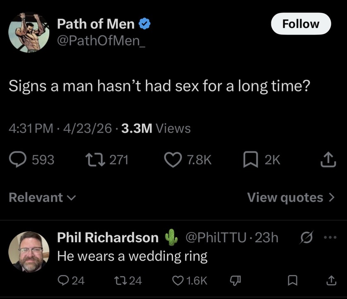Open Phil Richardson's profile picture

pos(29,251)
